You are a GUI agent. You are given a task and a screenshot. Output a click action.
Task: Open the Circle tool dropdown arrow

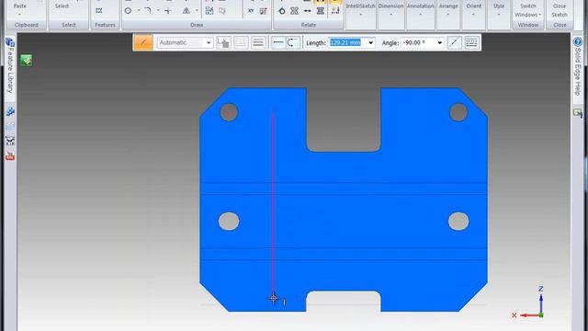pyautogui.click(x=139, y=11)
